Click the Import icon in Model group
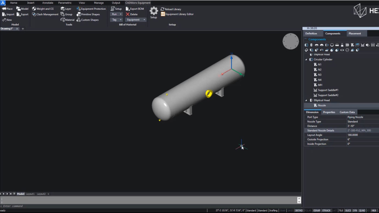Viewport: 379px width, 213px height. [4, 14]
